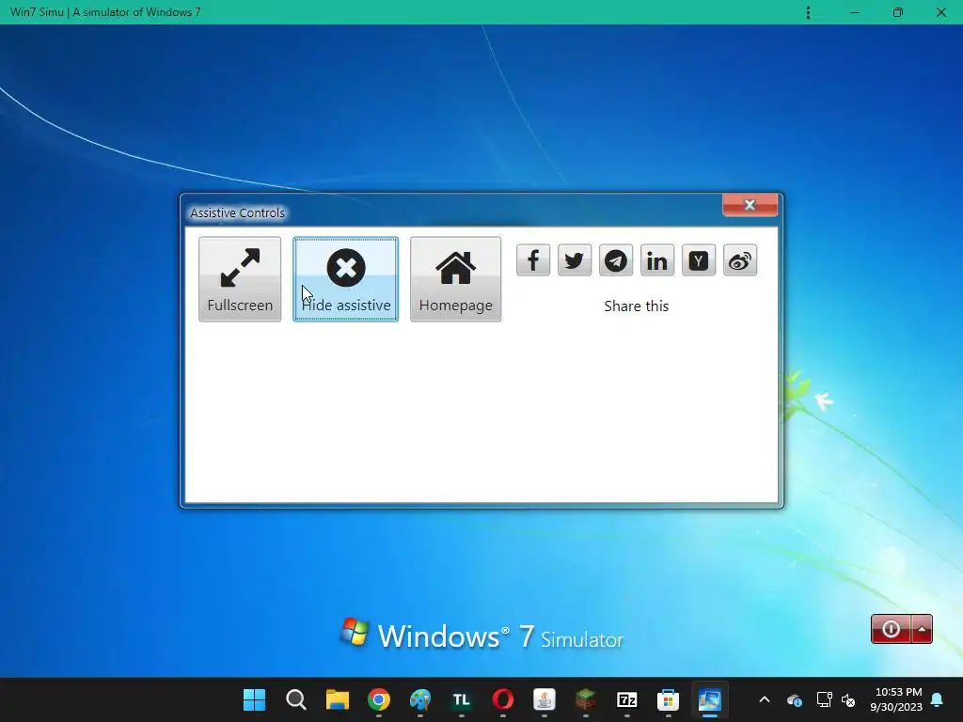This screenshot has width=963, height=722.
Task: Open network status tray icon
Action: pyautogui.click(x=824, y=699)
